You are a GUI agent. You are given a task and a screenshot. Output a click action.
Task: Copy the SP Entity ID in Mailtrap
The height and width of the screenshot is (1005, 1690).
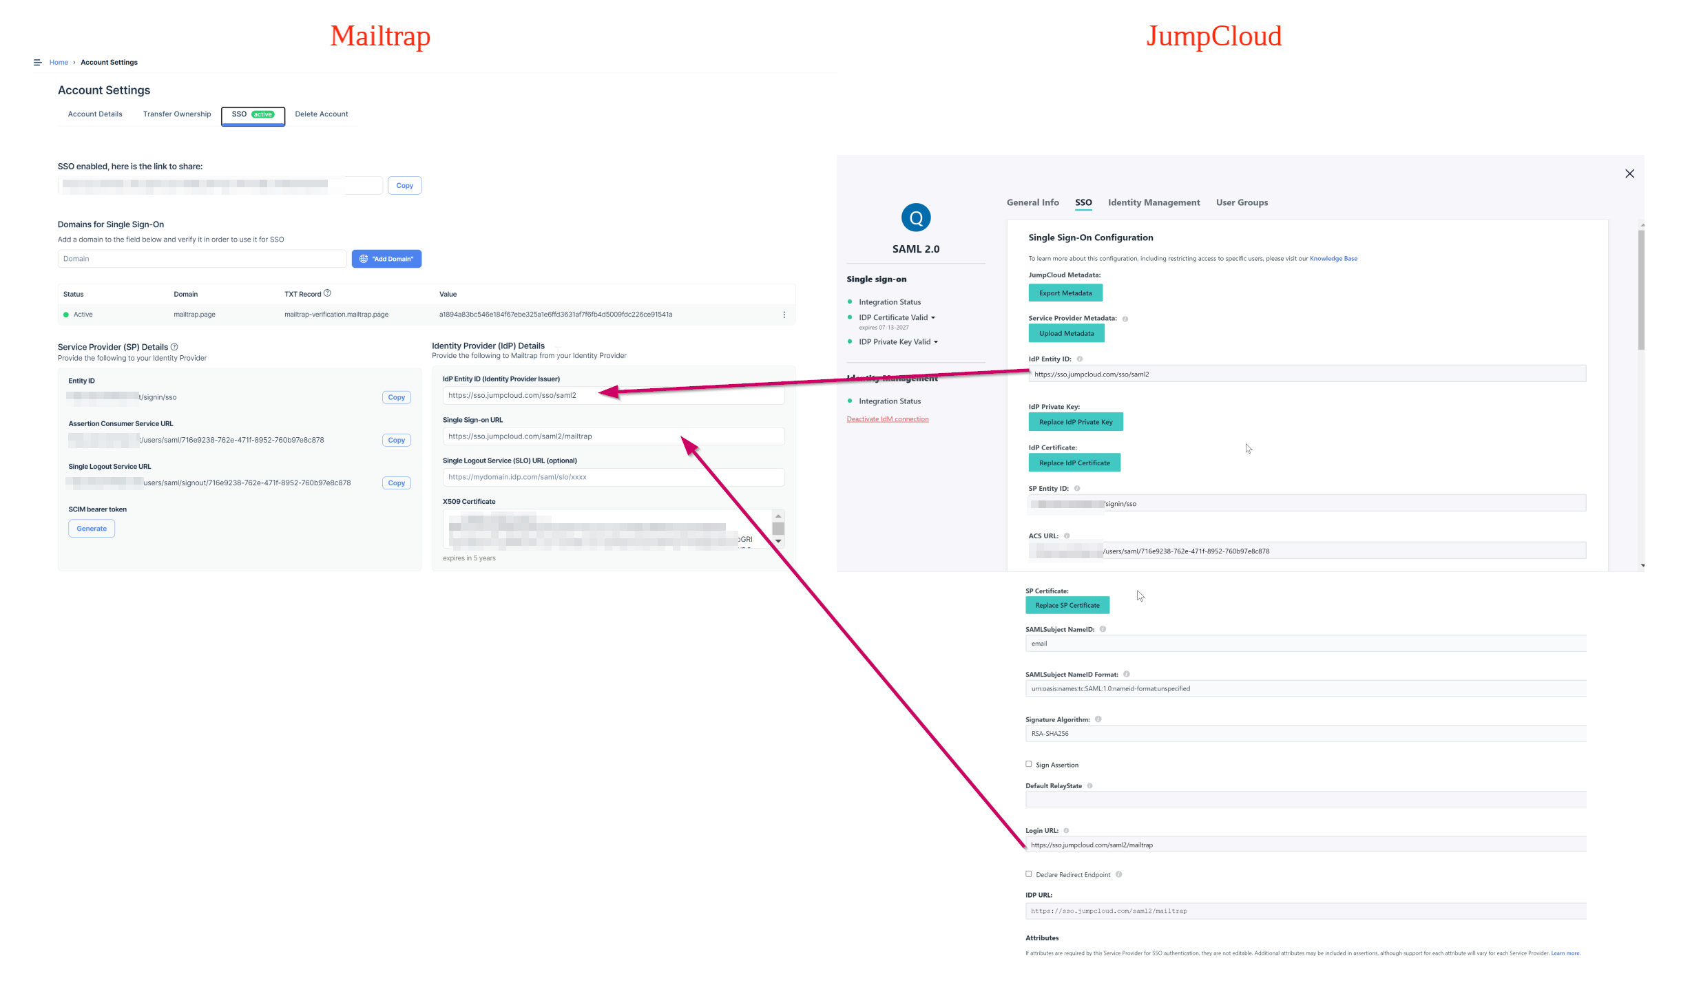tap(396, 397)
